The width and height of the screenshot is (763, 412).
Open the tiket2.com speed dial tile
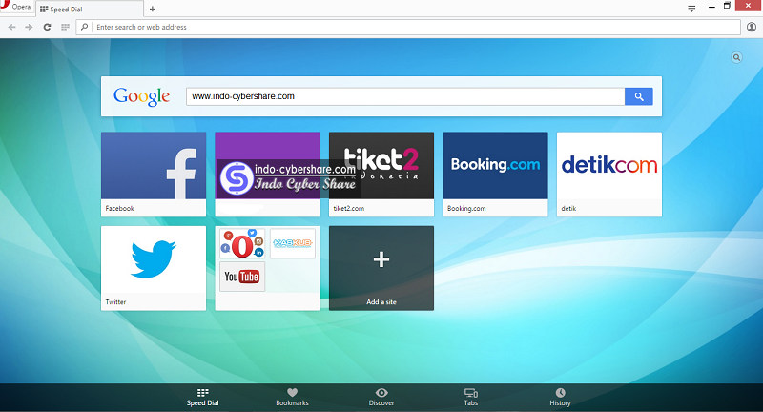point(381,175)
